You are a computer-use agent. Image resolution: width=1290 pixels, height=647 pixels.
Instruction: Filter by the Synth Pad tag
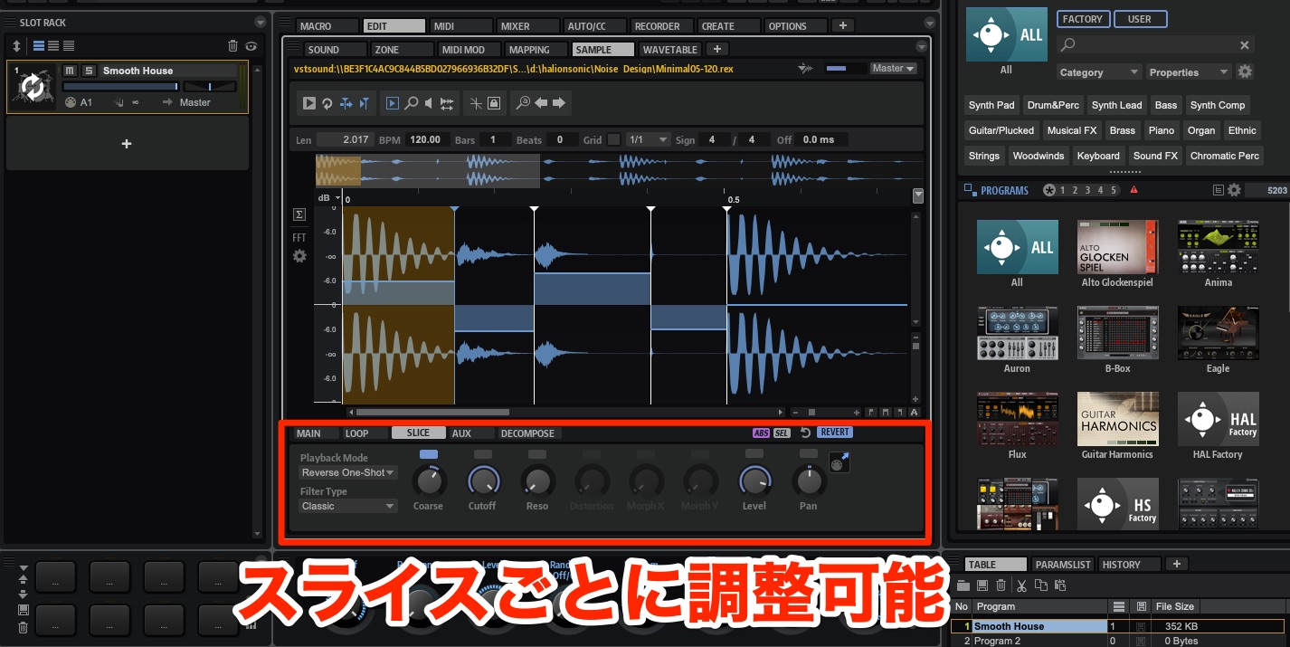coord(991,105)
